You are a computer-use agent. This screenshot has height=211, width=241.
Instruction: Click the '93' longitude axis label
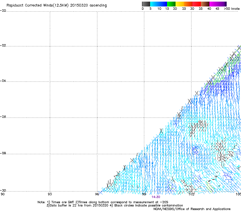50,194
